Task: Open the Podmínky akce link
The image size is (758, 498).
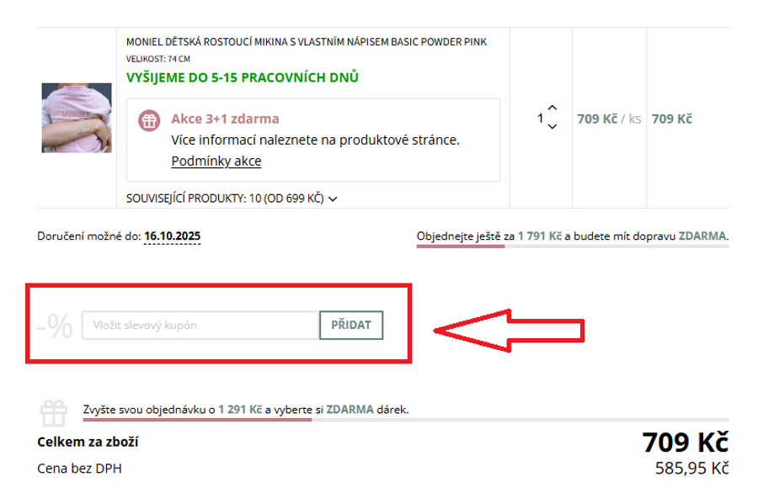Action: tap(216, 161)
